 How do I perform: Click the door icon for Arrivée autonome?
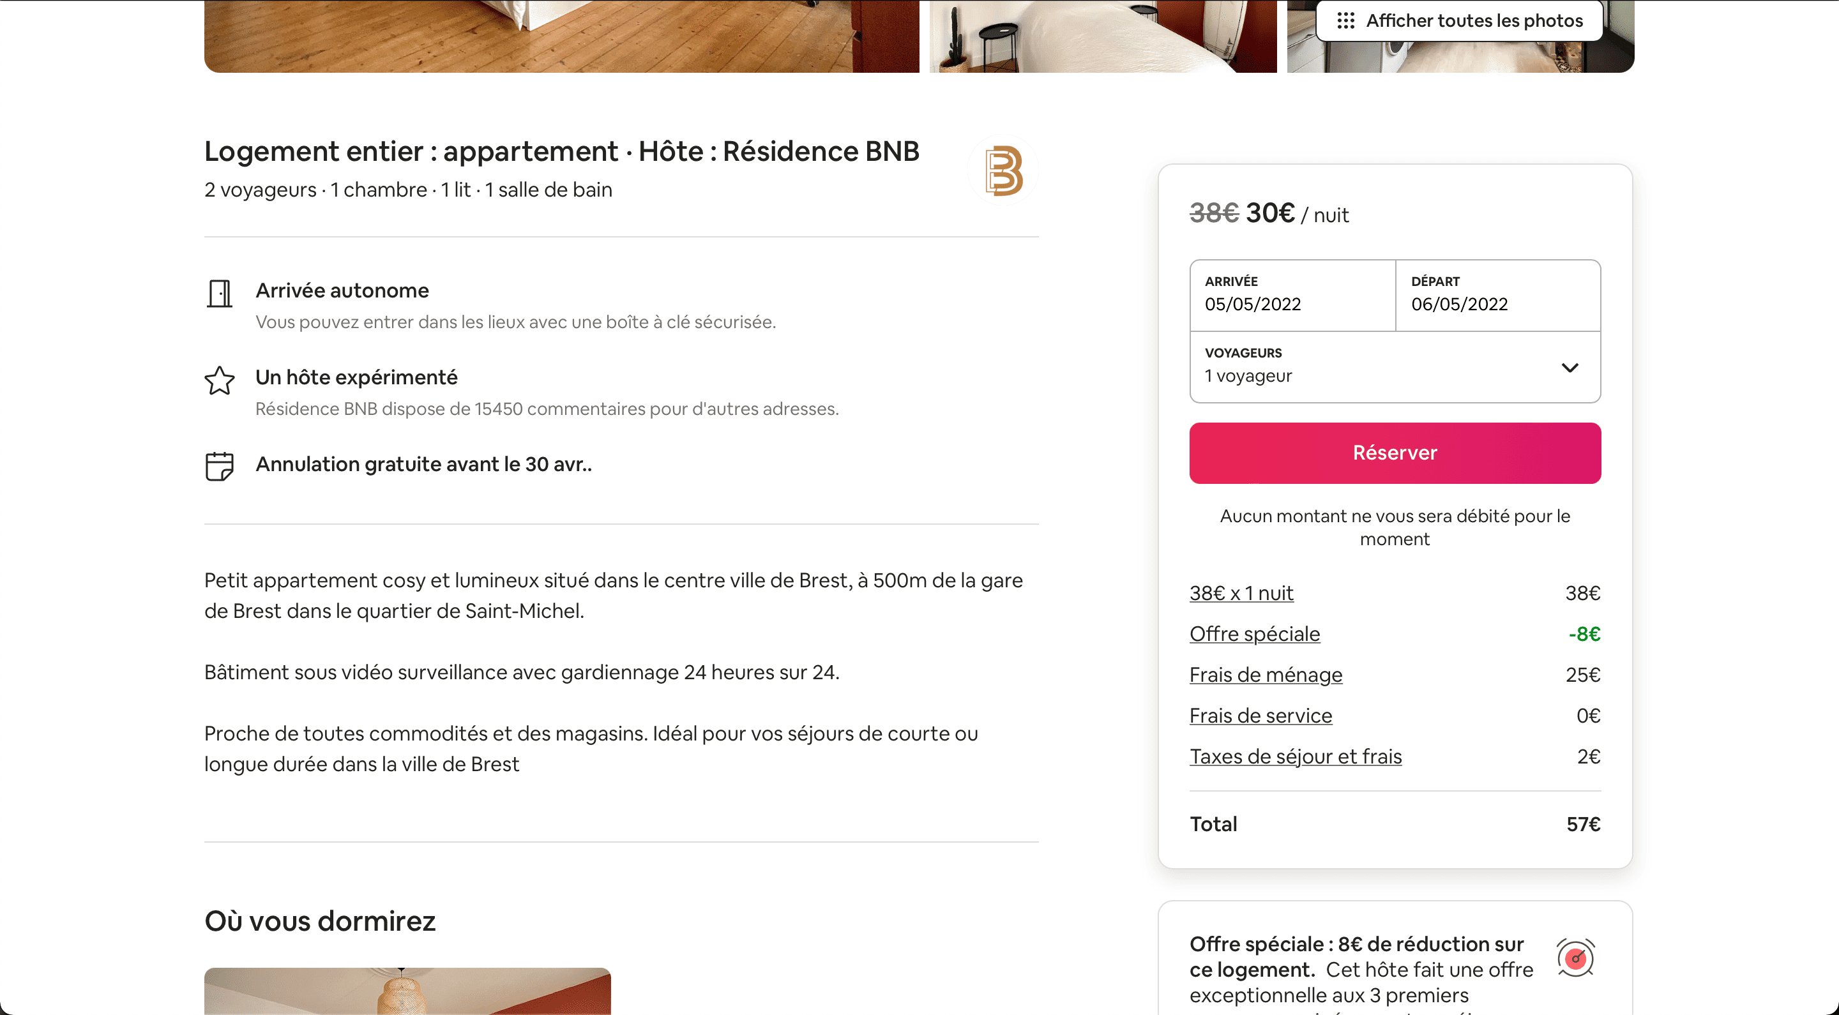[x=220, y=294]
